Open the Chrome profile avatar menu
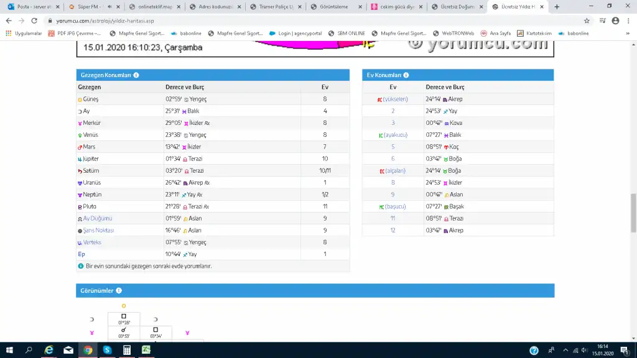This screenshot has width=637, height=358. pyautogui.click(x=615, y=21)
